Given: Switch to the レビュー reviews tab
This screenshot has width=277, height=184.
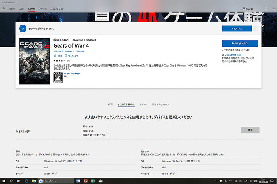Looking at the screenshot, I should [x=143, y=105].
